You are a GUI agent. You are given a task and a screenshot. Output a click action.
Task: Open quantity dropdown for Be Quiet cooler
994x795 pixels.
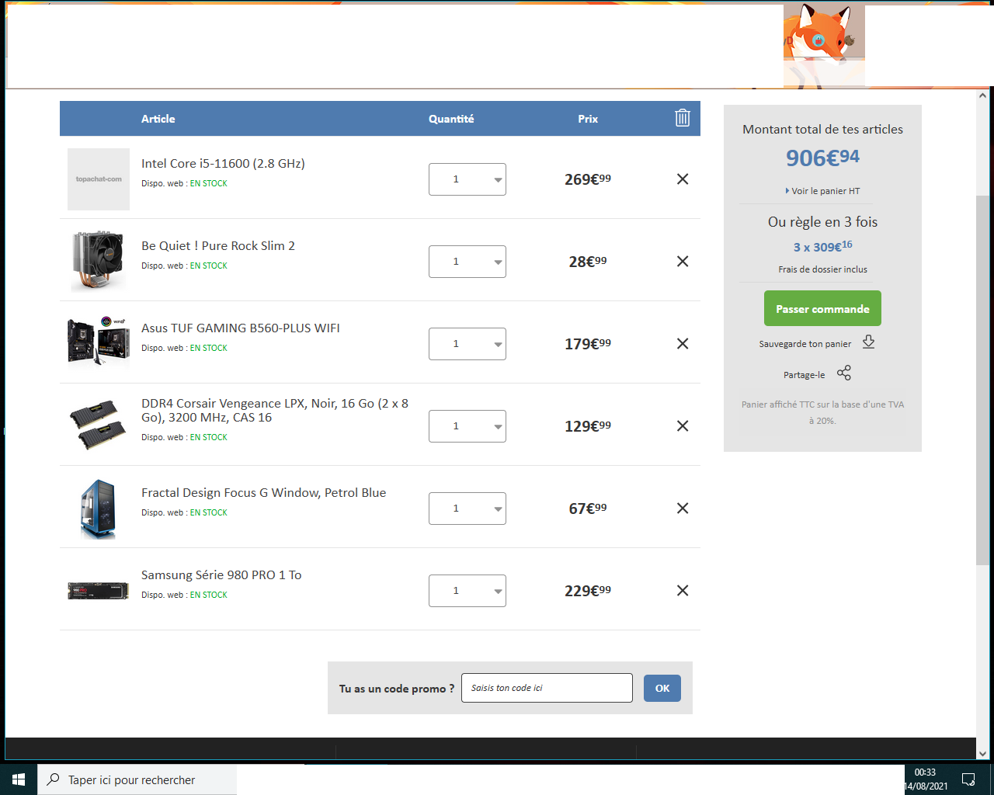coord(467,262)
